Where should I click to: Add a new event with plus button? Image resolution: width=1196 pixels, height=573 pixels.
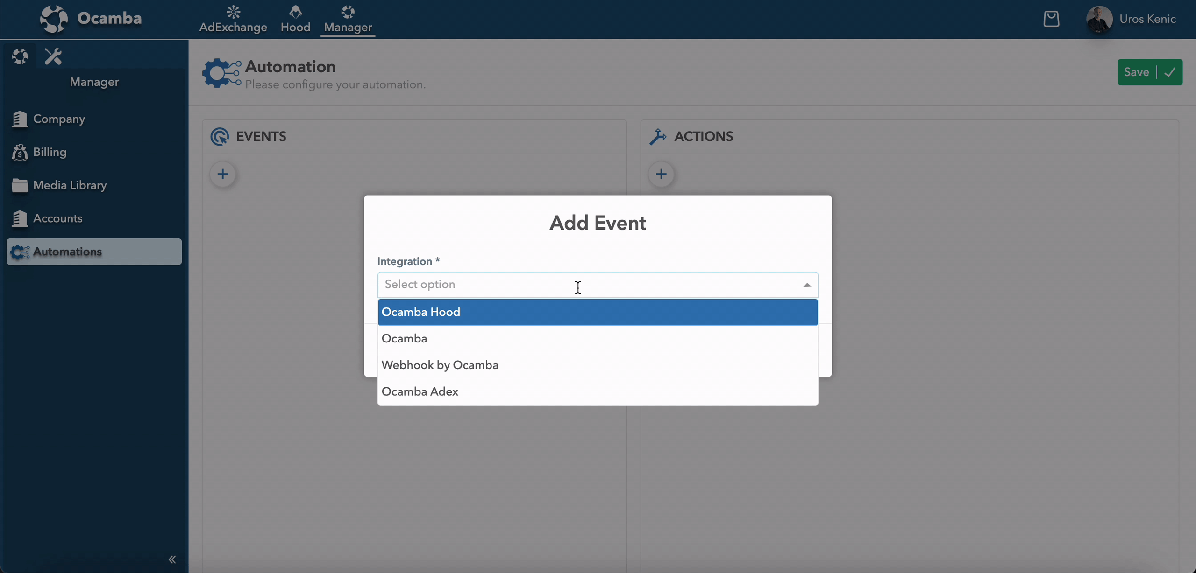click(223, 174)
